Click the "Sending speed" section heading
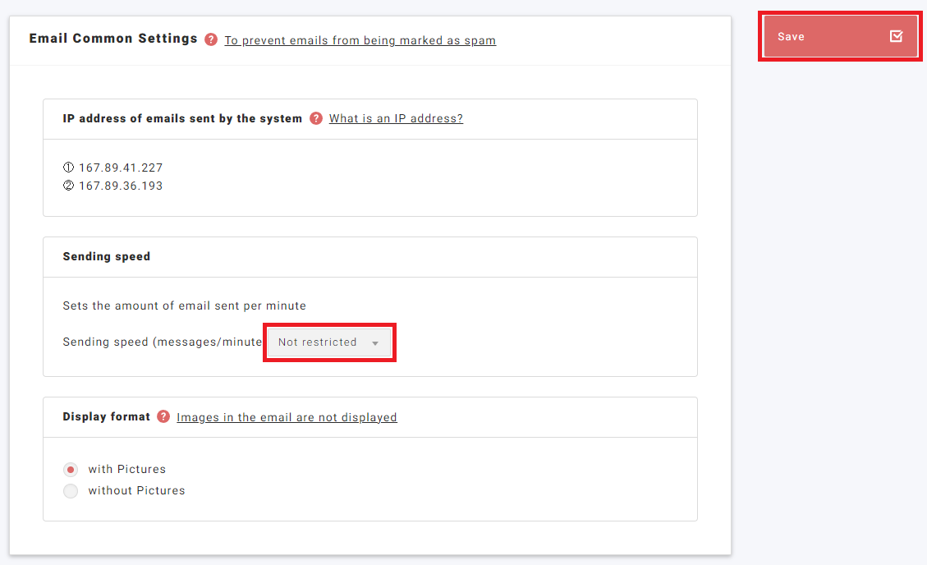Screen dimensions: 927x565 click(x=107, y=256)
